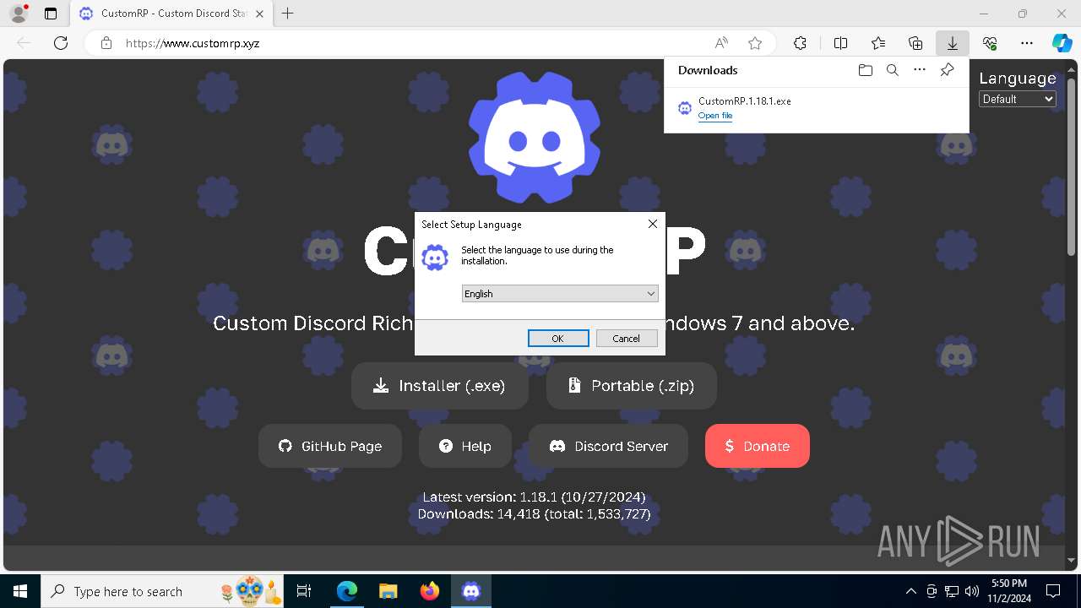Open tab actions menu icon
This screenshot has width=1081, height=608.
coord(51,14)
